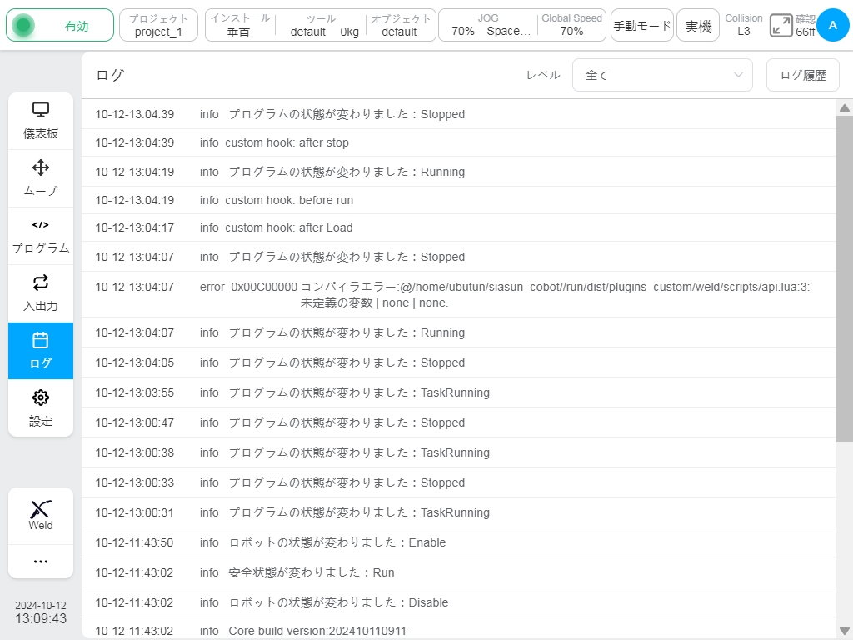
Task: Open the プロジェクト project_1 selector
Action: (x=158, y=25)
